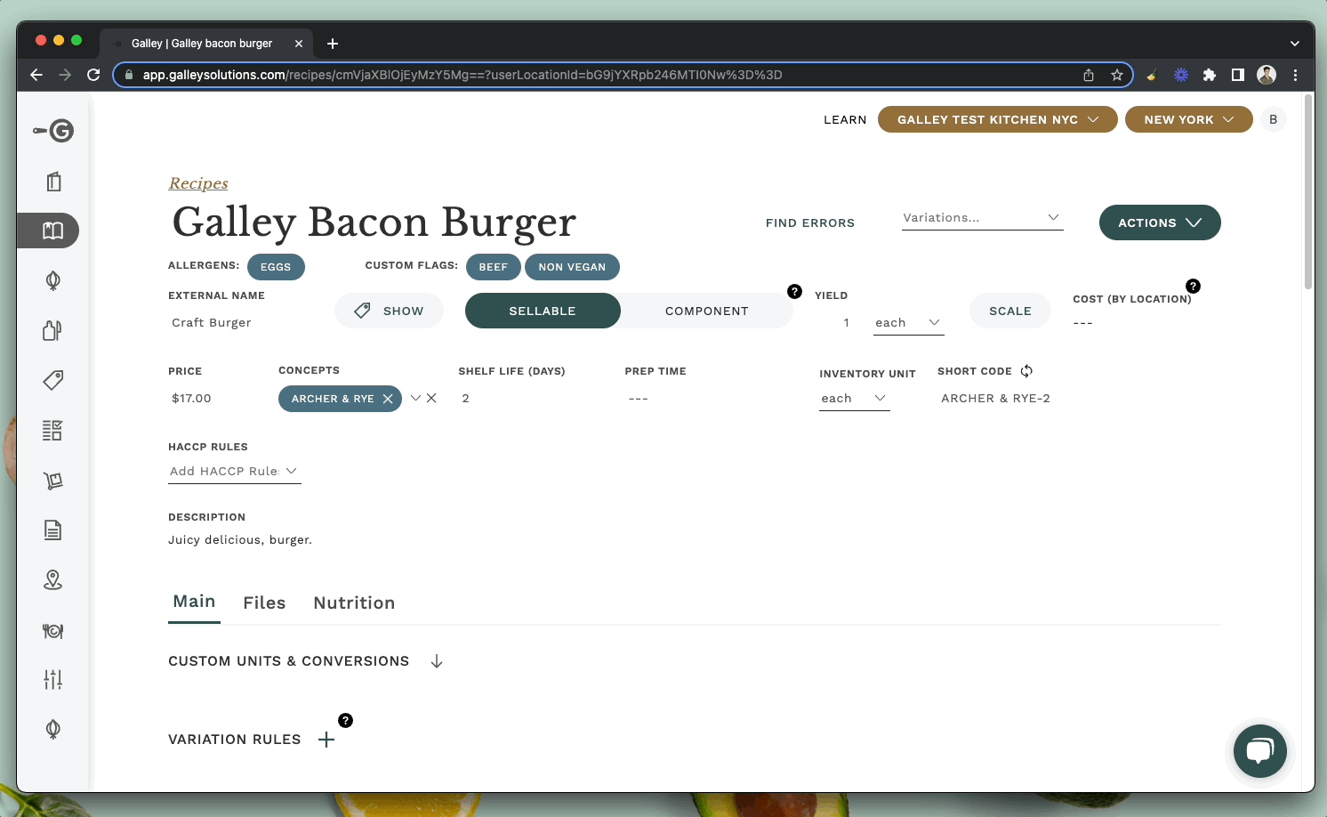Switch to the Nutrition tab
This screenshot has width=1327, height=817.
[354, 603]
